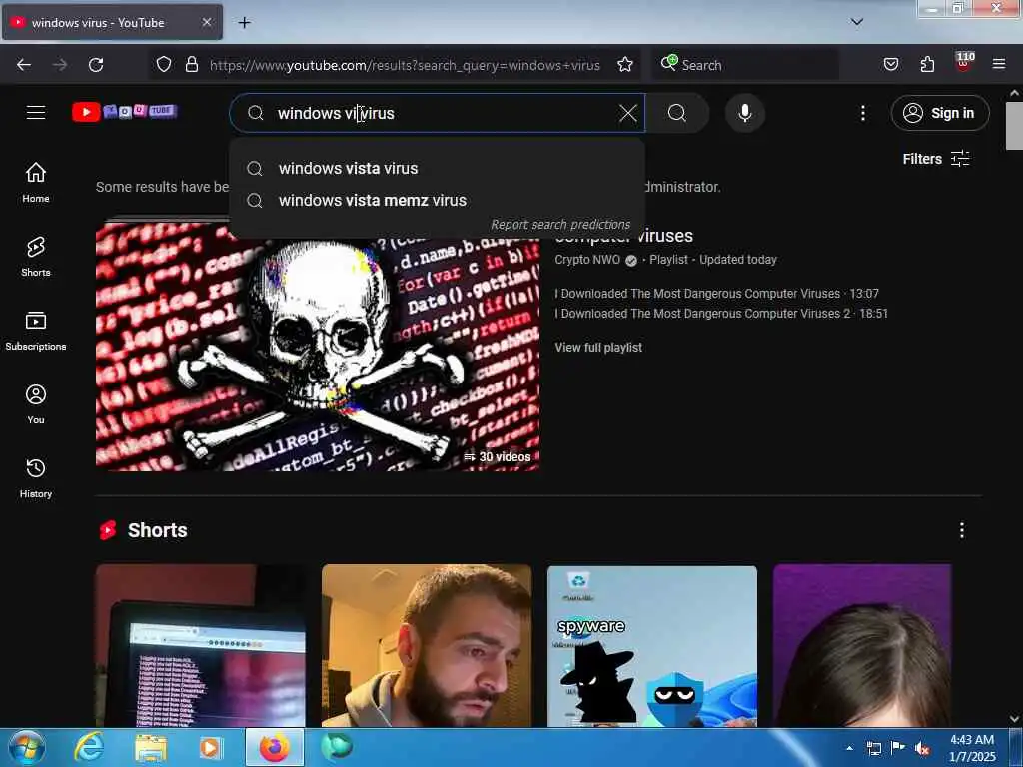Viewport: 1023px width, 767px height.
Task: Select suggestion windows vista memz virus
Action: coord(437,200)
